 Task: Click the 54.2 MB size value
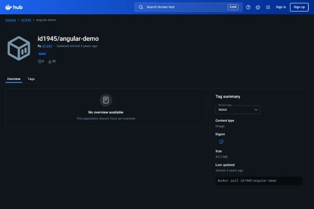point(221,157)
